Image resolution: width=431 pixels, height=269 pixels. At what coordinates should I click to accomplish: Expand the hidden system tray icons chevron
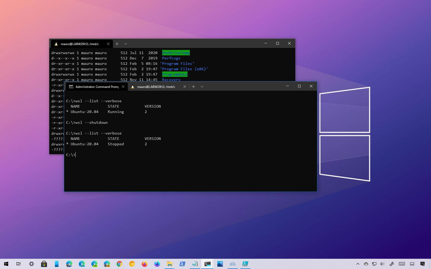(358, 264)
